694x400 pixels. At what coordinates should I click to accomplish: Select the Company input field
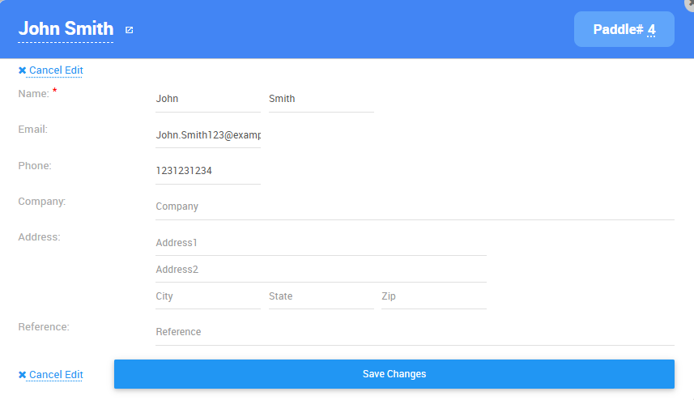click(415, 206)
